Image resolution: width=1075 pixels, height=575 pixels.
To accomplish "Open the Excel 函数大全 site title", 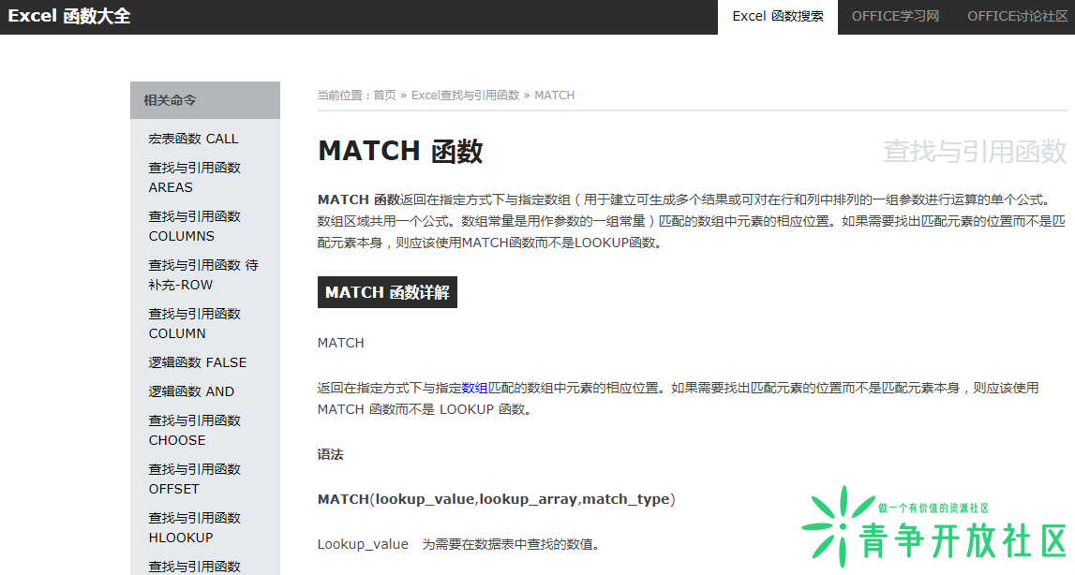I will [69, 16].
